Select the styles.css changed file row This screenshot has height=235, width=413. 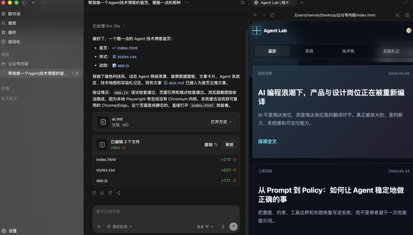(166, 170)
